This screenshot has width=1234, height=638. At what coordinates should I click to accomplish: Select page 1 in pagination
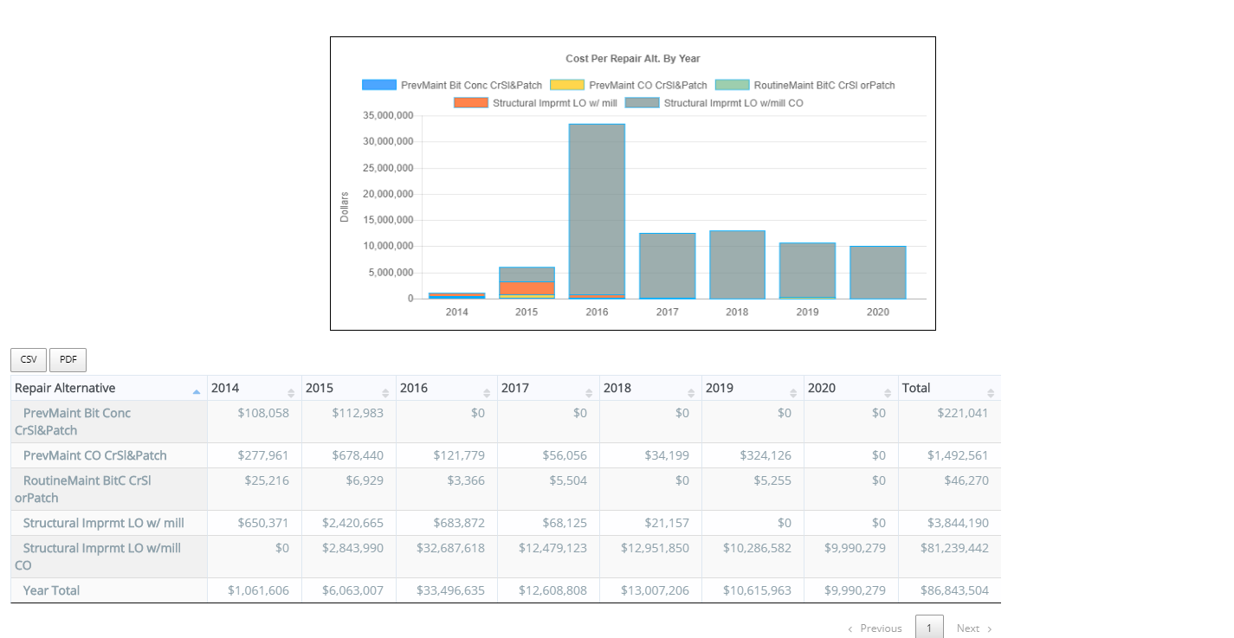click(929, 628)
